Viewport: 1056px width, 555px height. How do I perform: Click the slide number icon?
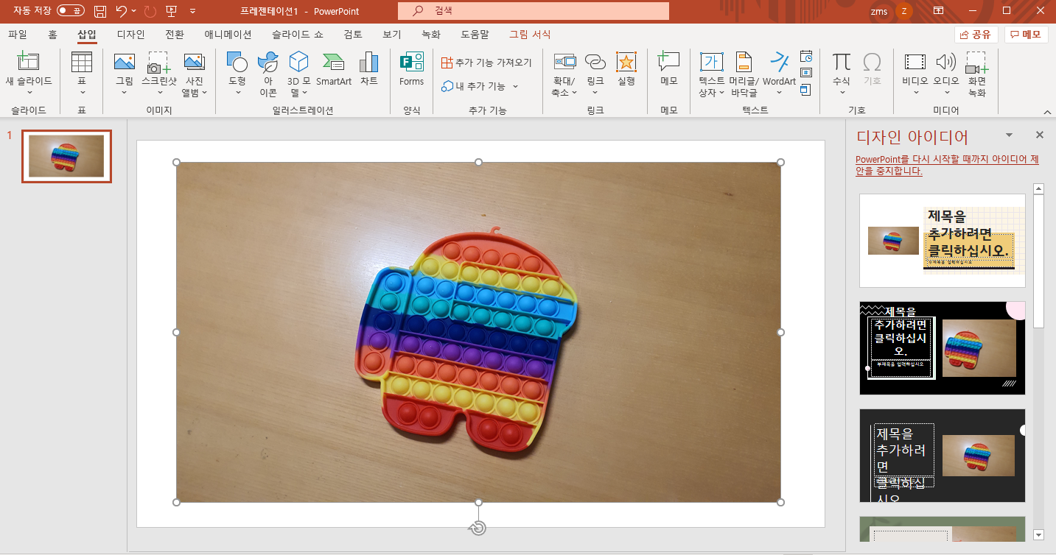tap(806, 73)
